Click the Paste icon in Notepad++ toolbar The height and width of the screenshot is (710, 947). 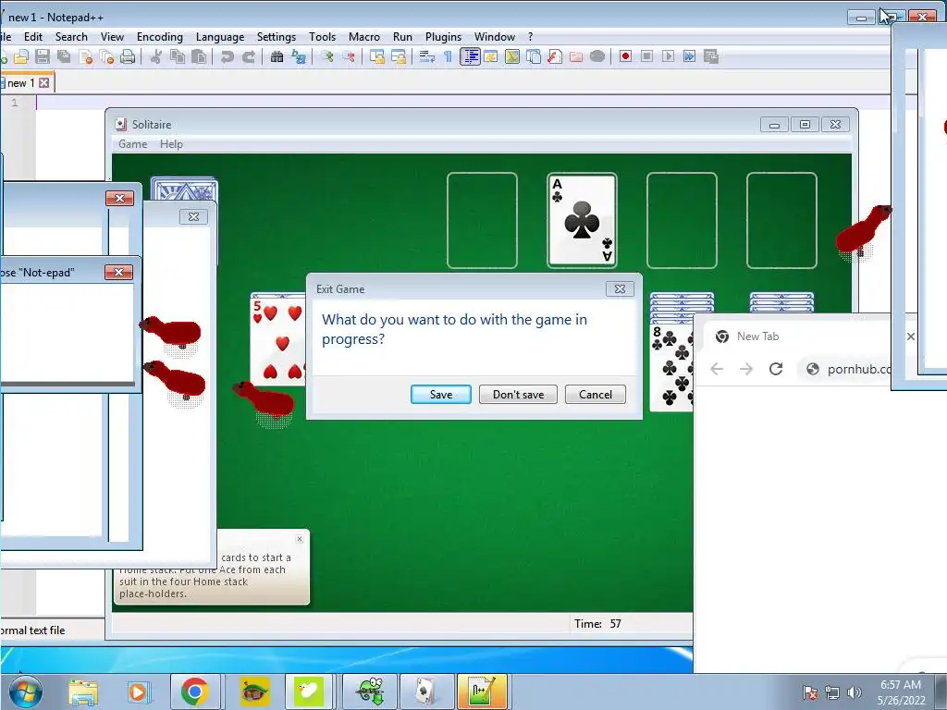pyautogui.click(x=199, y=56)
